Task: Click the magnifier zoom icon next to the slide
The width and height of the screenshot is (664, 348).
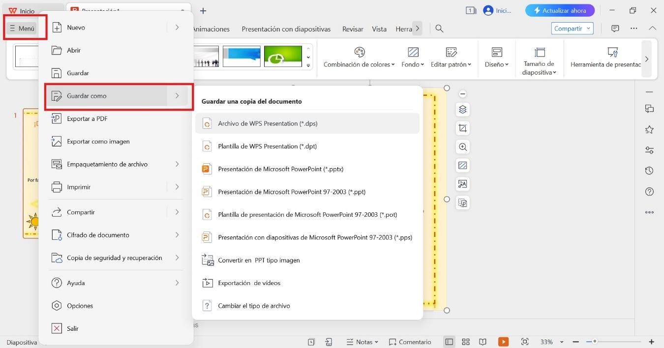Action: click(462, 146)
